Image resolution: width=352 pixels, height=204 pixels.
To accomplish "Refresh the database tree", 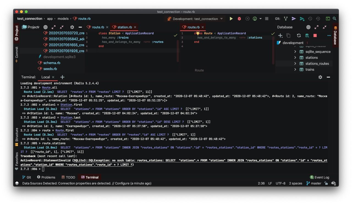I will [299, 35].
